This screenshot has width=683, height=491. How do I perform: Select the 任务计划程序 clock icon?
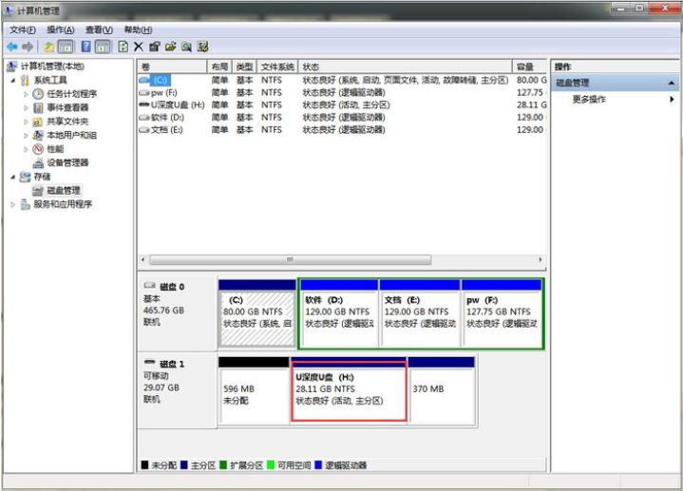[x=38, y=94]
